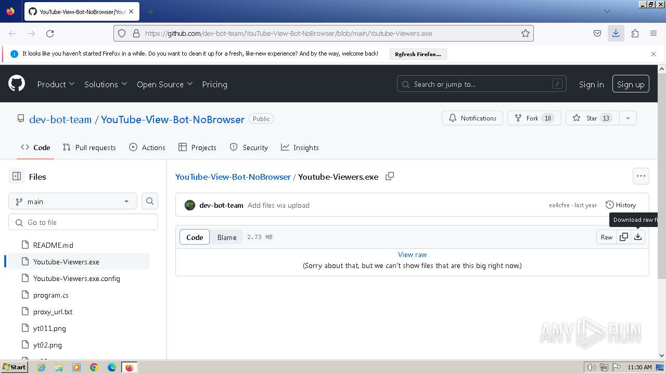Click the Refresh Firefox button
The image size is (666, 374).
tap(418, 54)
